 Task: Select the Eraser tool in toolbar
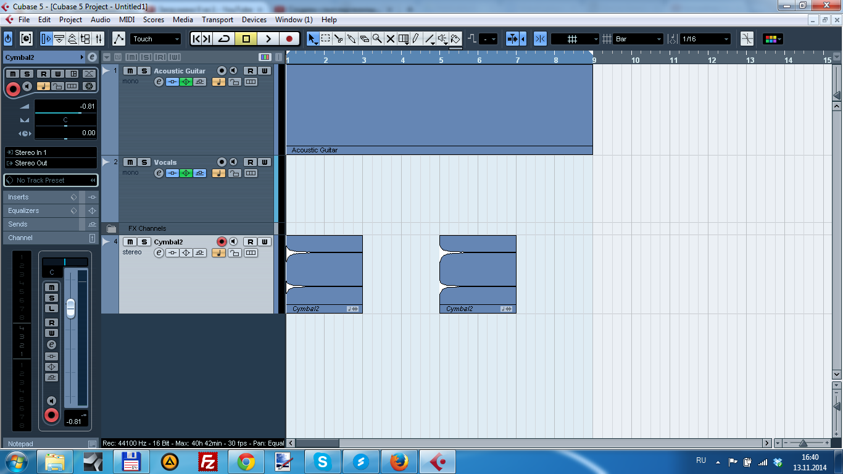365,39
